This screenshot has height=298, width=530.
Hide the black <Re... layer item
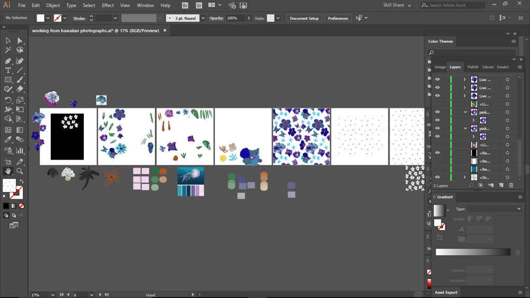[x=437, y=153]
